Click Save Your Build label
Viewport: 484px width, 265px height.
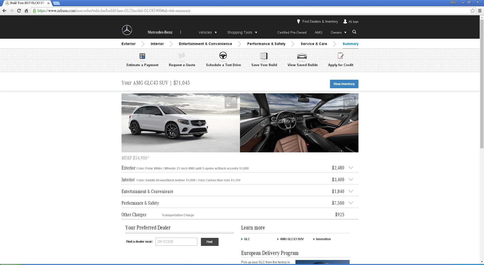[264, 65]
